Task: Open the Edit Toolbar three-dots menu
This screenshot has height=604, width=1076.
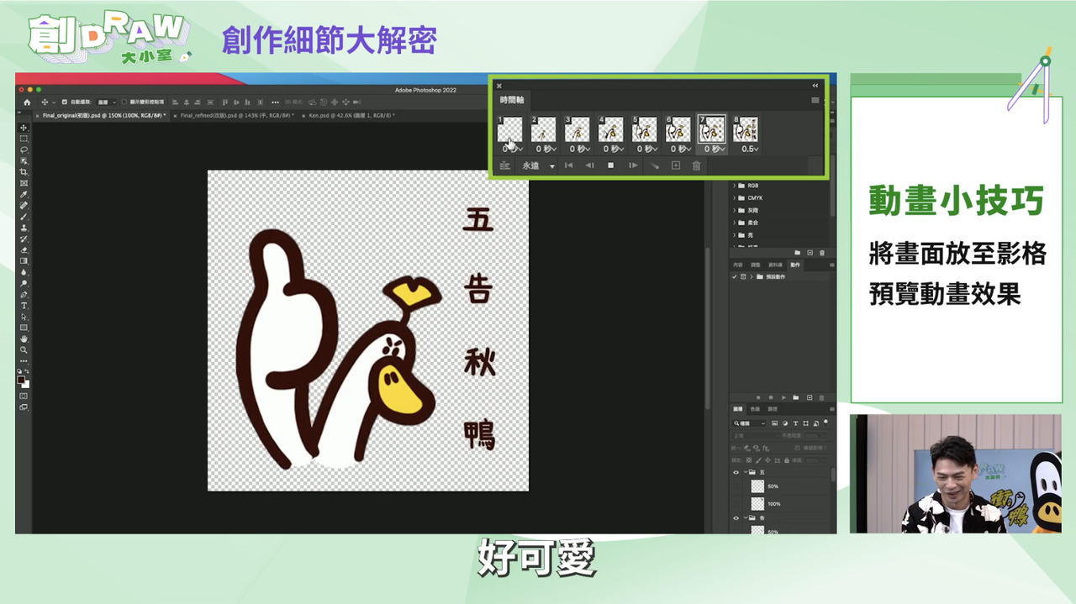Action: (x=24, y=361)
